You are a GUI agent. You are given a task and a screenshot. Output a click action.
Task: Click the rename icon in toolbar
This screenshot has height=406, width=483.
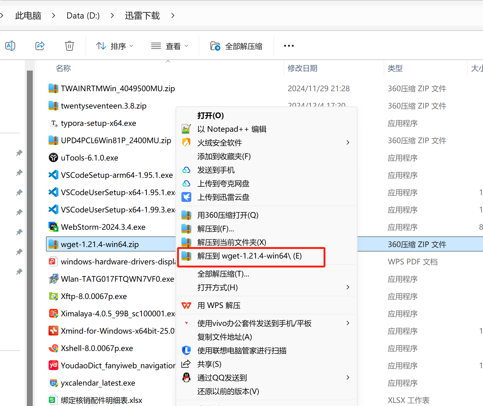pyautogui.click(x=10, y=46)
